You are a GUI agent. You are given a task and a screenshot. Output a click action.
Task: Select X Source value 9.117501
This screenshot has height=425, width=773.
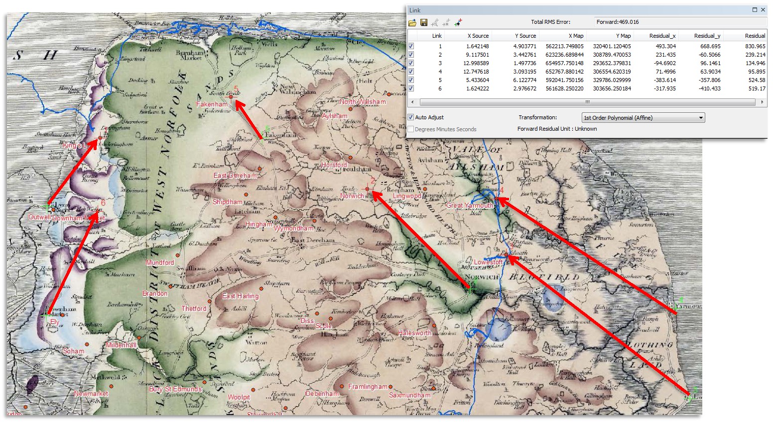coord(478,55)
